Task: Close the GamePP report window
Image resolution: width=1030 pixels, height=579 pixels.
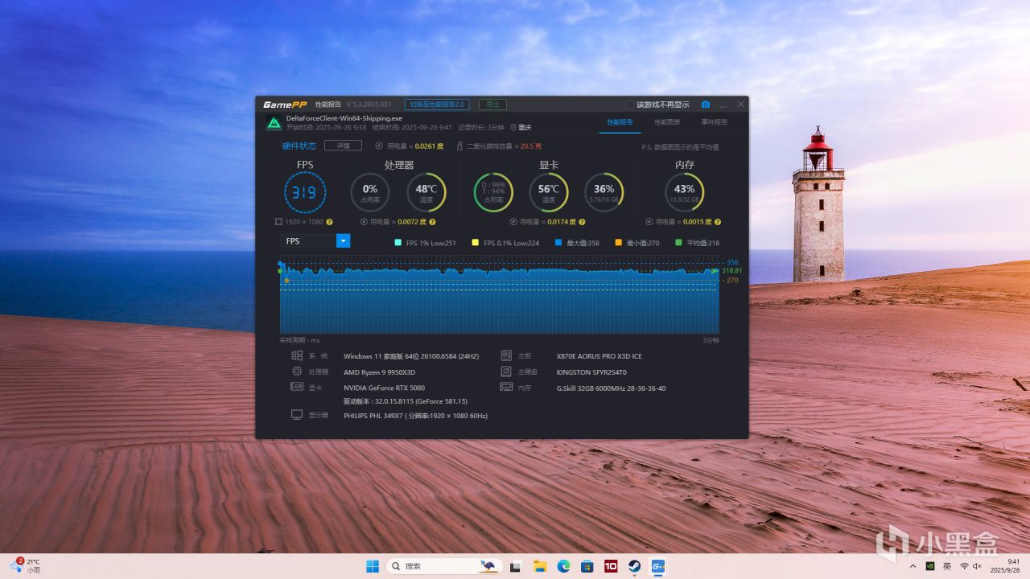Action: [x=741, y=105]
